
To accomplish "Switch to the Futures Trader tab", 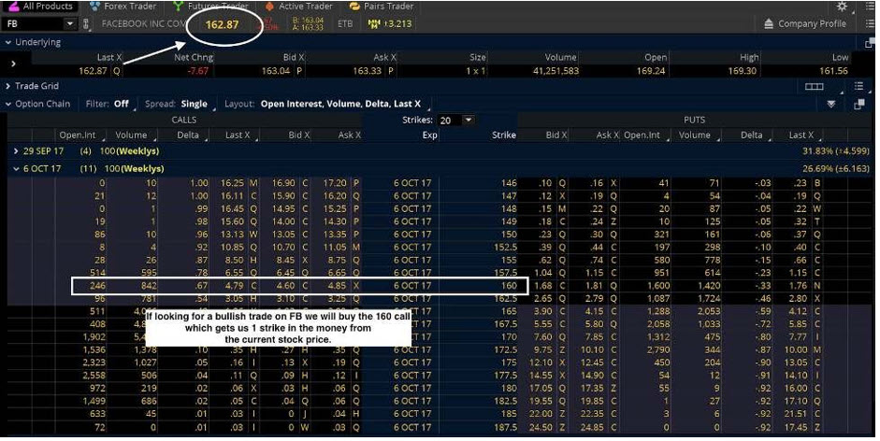I will [x=210, y=7].
